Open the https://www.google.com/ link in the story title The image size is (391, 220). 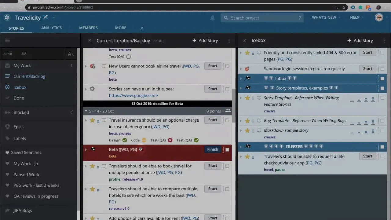(x=133, y=95)
